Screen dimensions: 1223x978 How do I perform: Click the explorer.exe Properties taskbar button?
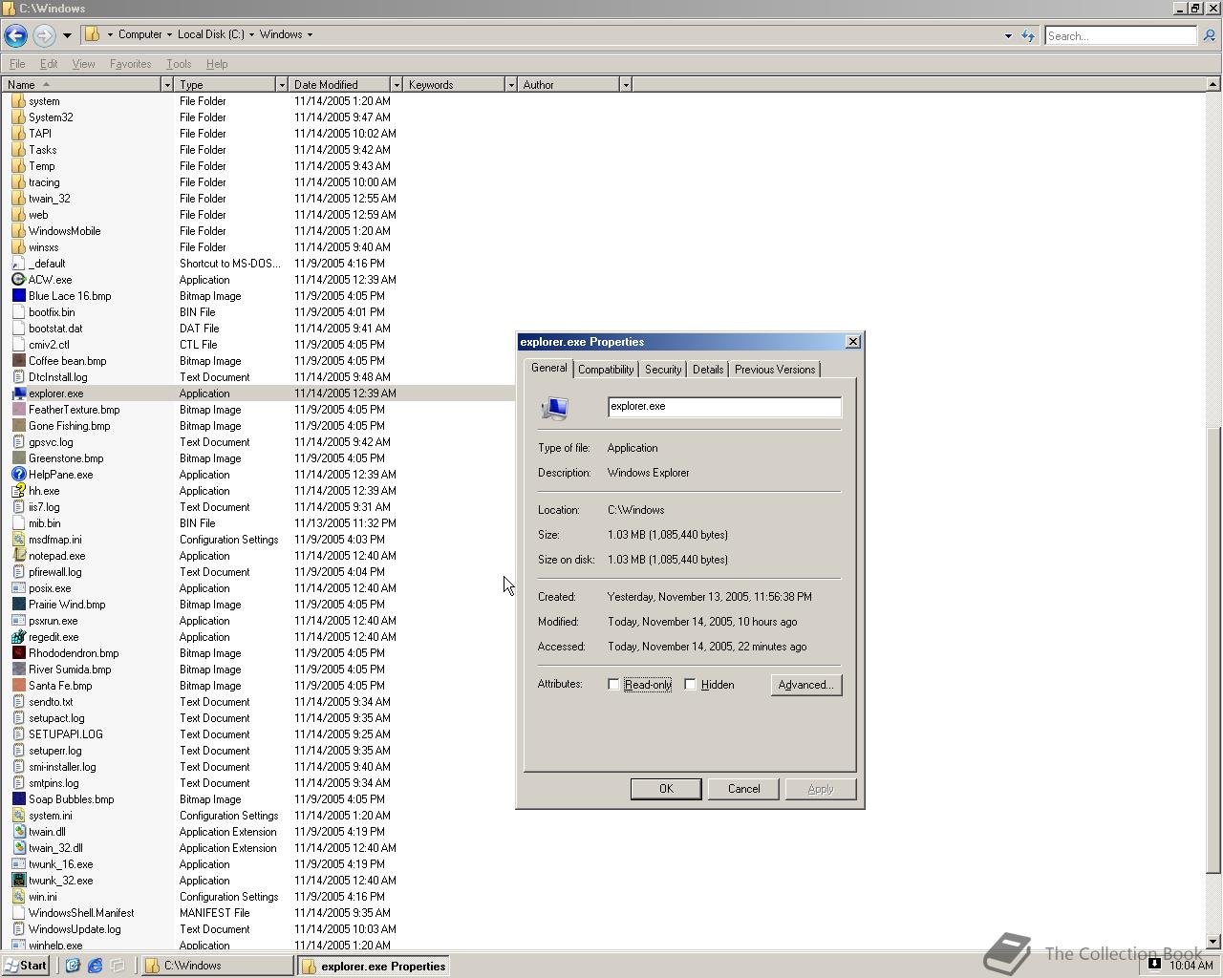[x=375, y=966]
